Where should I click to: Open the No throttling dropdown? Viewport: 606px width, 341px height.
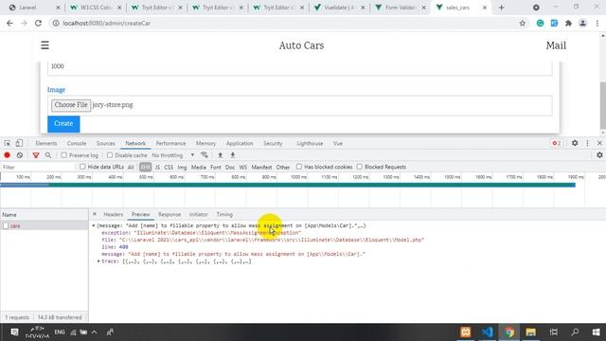173,155
